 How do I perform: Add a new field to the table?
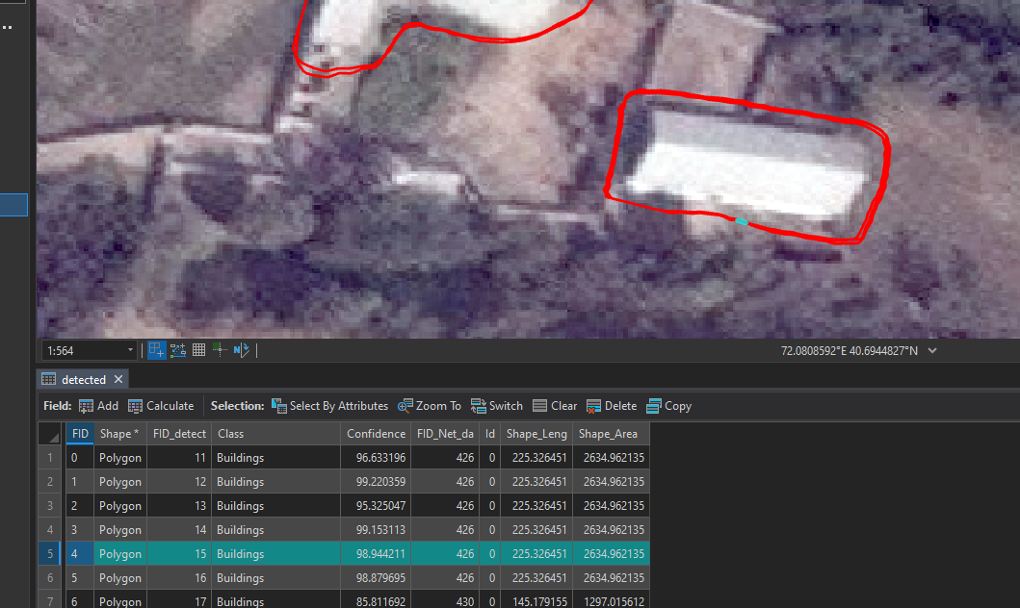(x=98, y=405)
